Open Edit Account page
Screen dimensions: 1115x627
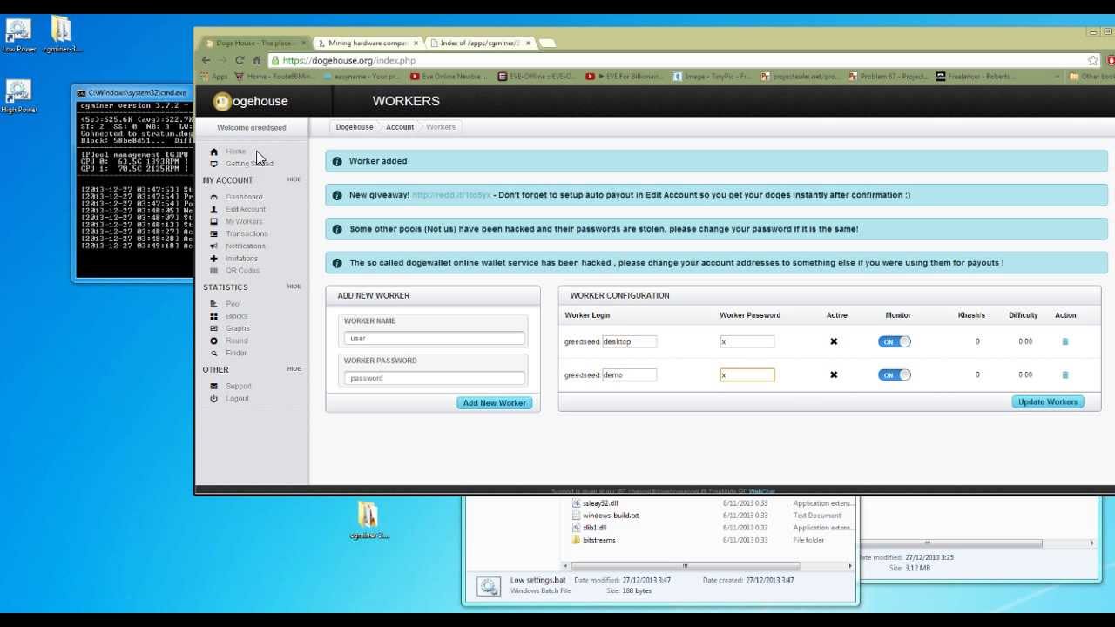246,209
